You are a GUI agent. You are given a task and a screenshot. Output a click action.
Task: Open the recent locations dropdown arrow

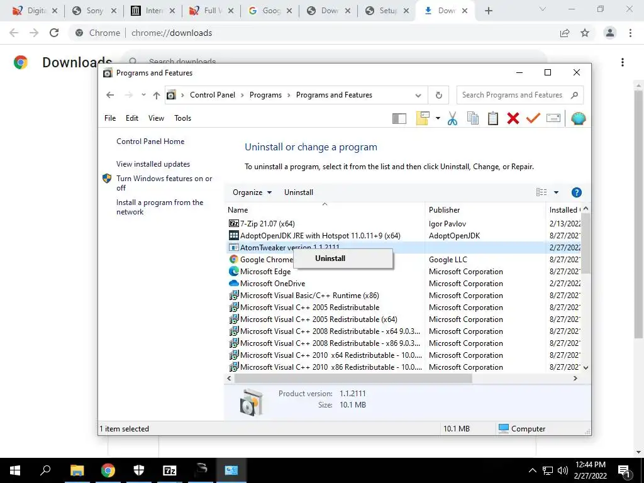(143, 95)
